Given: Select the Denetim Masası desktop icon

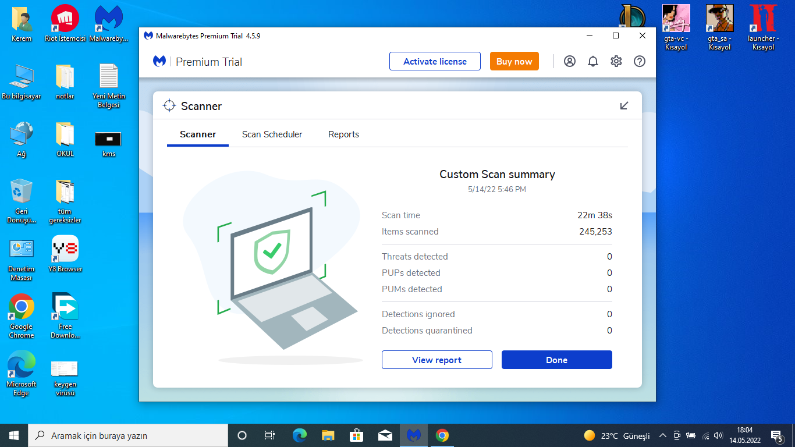Looking at the screenshot, I should pyautogui.click(x=22, y=258).
